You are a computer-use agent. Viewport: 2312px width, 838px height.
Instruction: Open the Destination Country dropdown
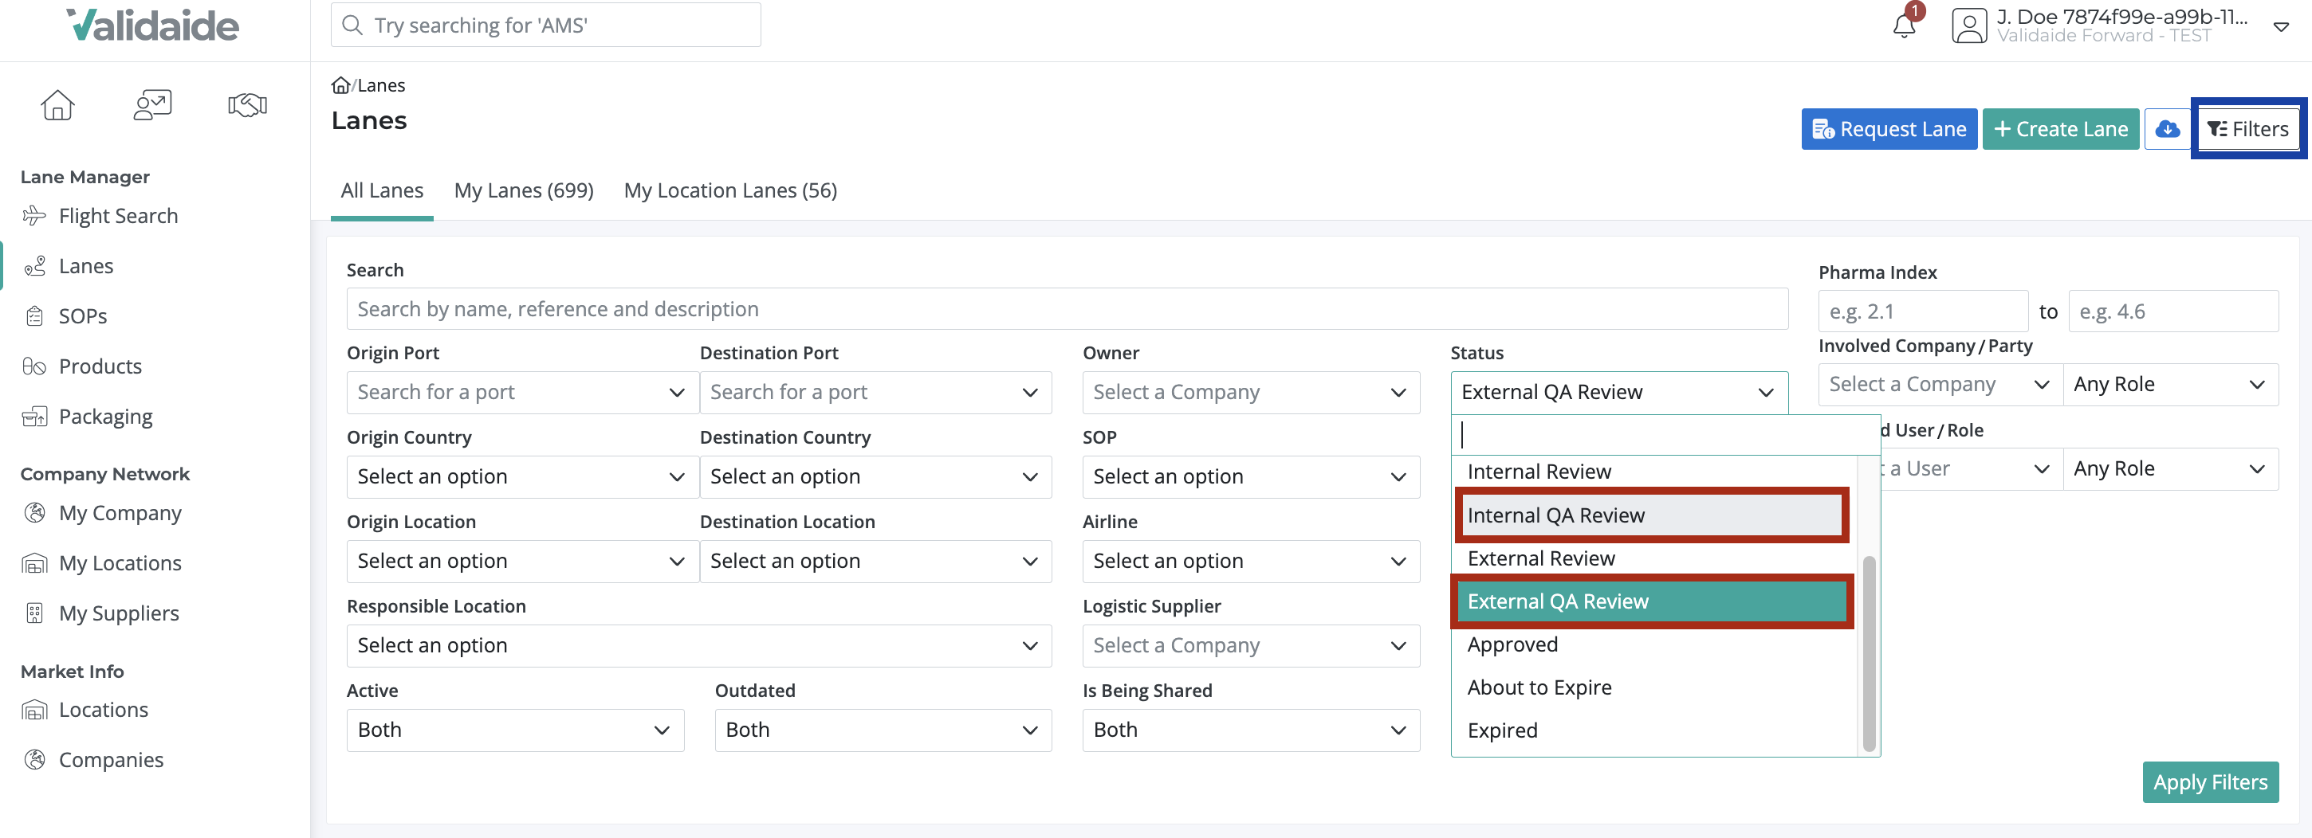[x=875, y=477]
